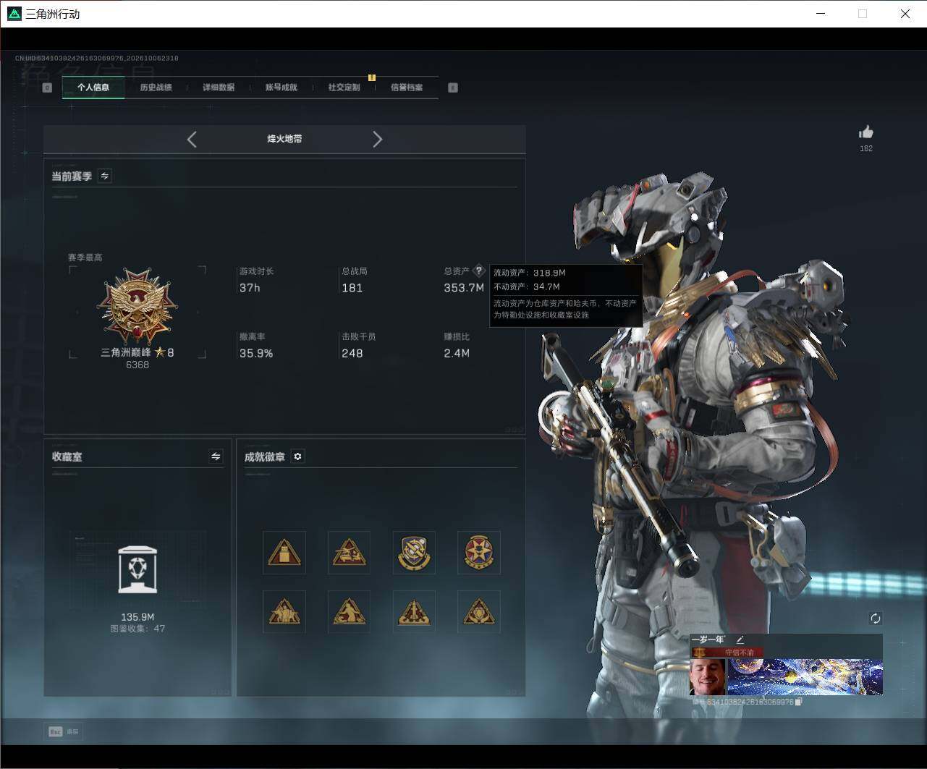Click the 撤离率 value 35.9%
Viewport: 927px width, 769px height.
click(256, 354)
